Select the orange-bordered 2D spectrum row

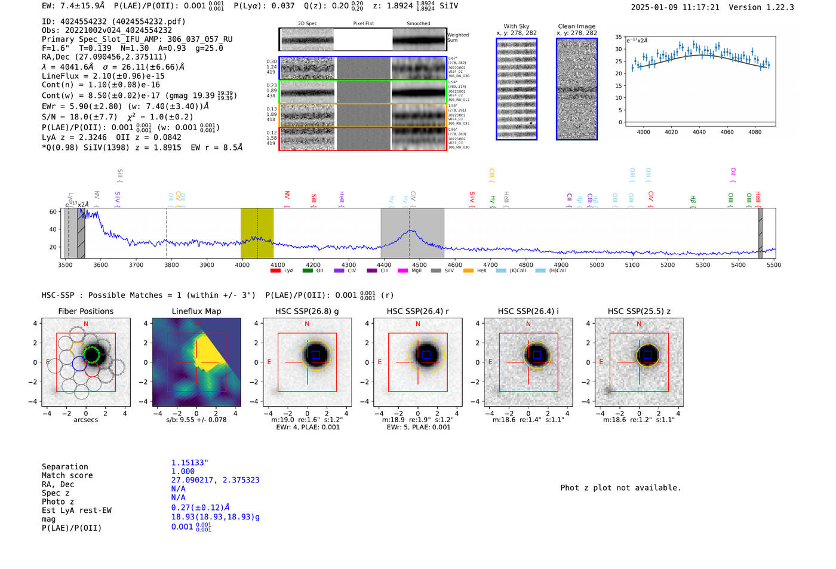point(363,115)
